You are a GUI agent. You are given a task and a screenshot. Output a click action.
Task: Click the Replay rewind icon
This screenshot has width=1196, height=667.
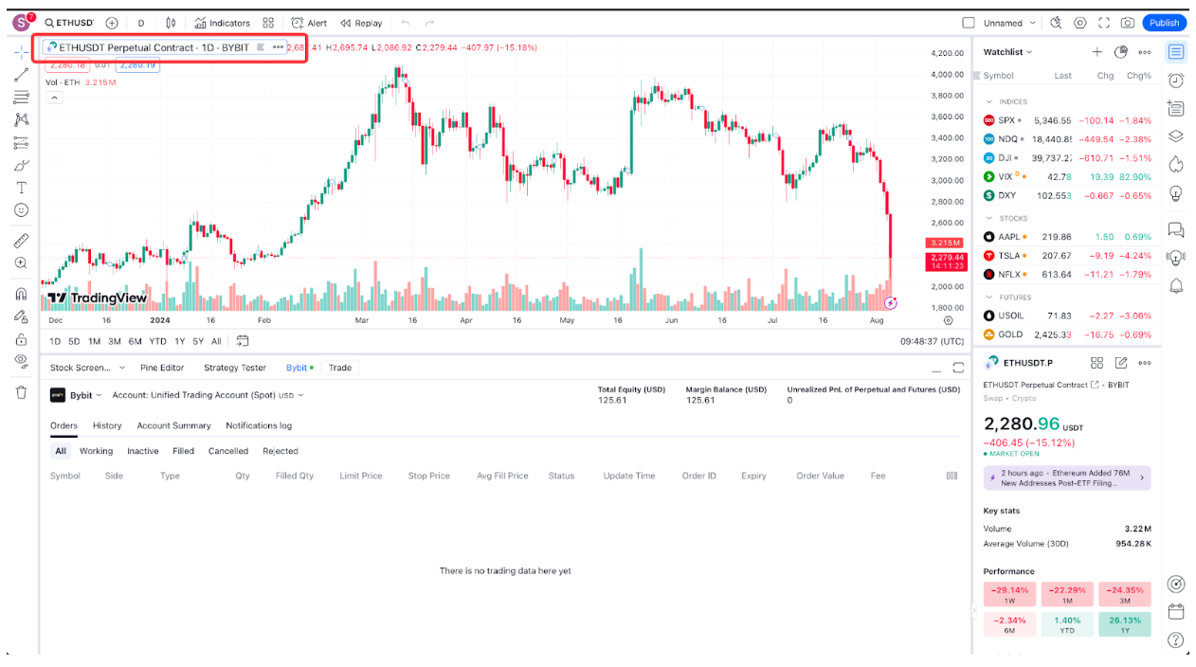(346, 23)
